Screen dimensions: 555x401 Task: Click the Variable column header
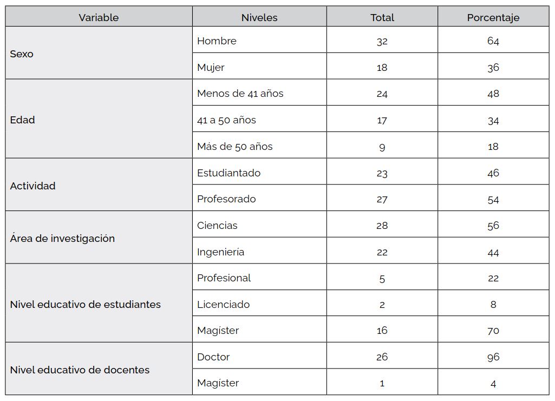coord(99,17)
